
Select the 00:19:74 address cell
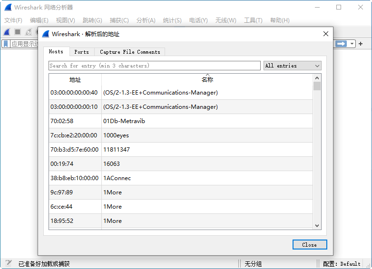tap(75, 163)
